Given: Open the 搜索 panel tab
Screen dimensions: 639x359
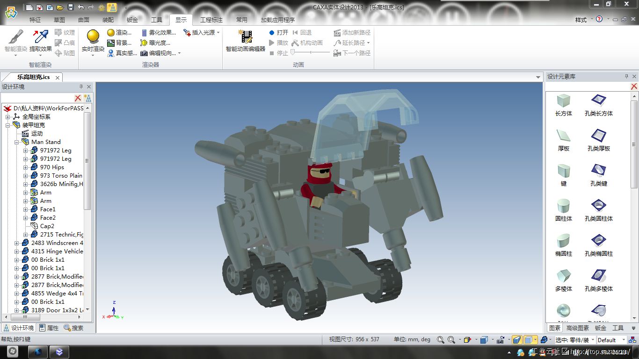Looking at the screenshot, I should [x=73, y=328].
